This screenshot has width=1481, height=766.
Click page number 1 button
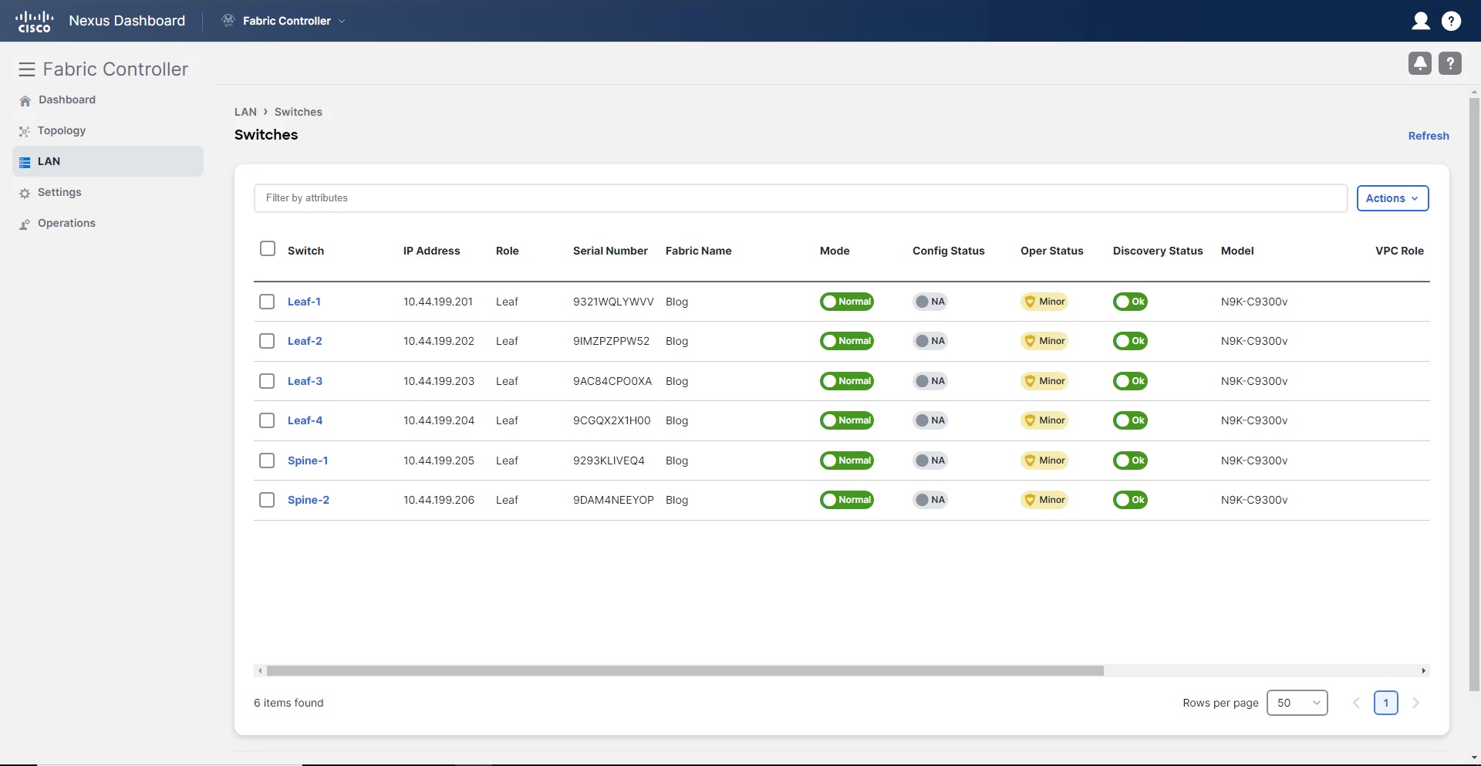(1385, 703)
